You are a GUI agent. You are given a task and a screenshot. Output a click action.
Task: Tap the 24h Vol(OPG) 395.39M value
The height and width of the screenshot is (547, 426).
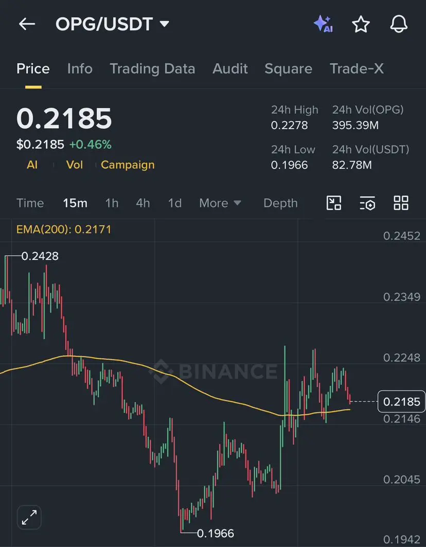click(x=355, y=125)
